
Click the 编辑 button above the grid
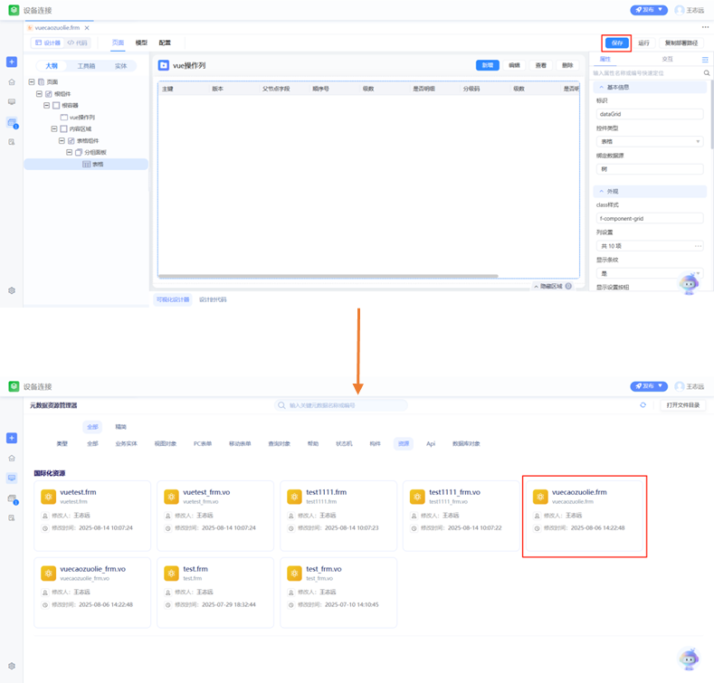point(514,65)
